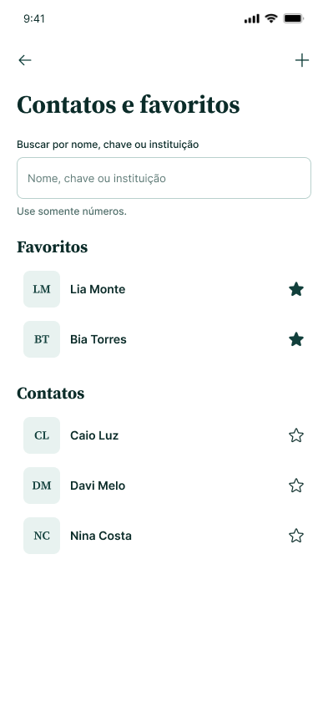Open the DM avatar tile
The height and width of the screenshot is (712, 328).
click(42, 486)
